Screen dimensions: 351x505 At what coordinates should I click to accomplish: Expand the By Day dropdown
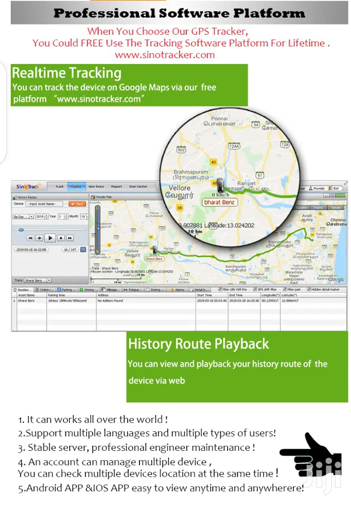(23, 217)
